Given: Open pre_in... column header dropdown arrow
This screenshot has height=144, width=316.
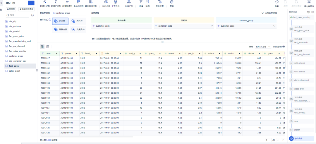Looking at the screenshot, I should [200, 54].
